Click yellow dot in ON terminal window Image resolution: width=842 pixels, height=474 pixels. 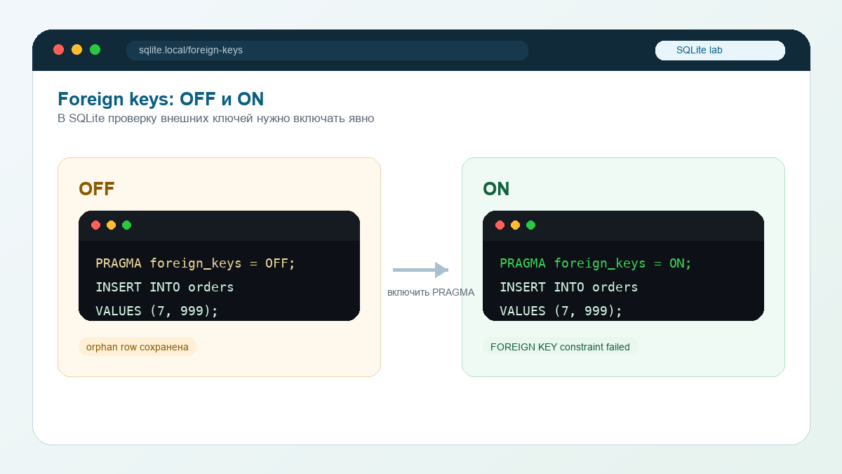(516, 225)
